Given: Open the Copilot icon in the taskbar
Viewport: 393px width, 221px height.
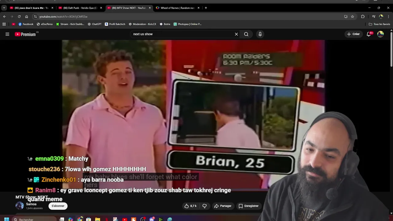Looking at the screenshot, I should (x=71, y=219).
